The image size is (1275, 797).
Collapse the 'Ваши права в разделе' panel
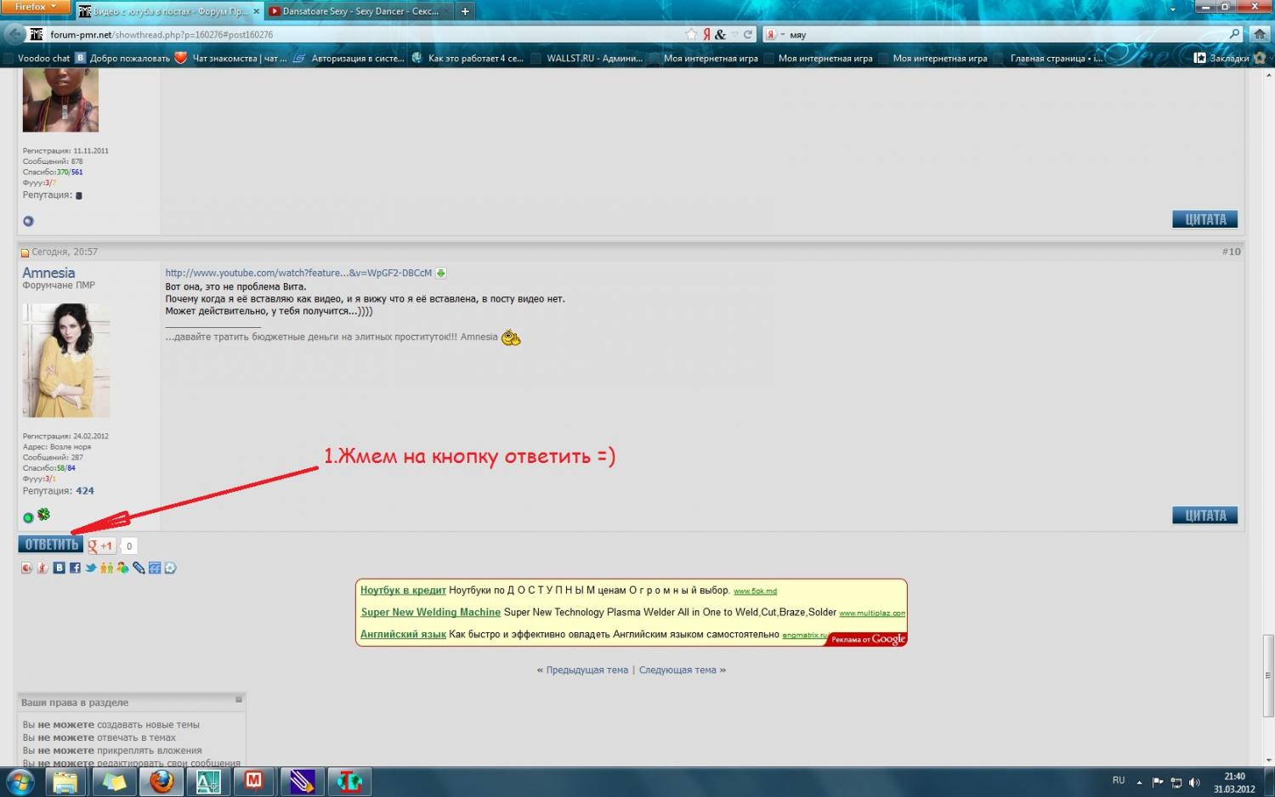(239, 700)
